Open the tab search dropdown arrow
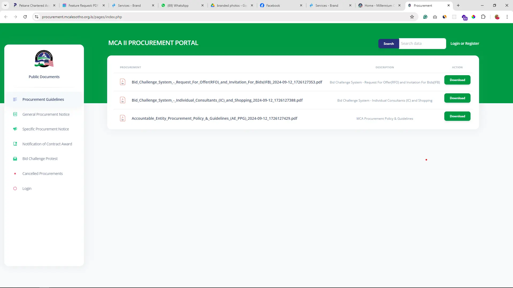The image size is (513, 288). point(5,5)
